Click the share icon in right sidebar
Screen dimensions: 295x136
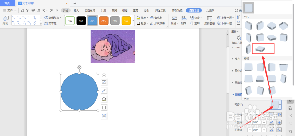[290, 116]
